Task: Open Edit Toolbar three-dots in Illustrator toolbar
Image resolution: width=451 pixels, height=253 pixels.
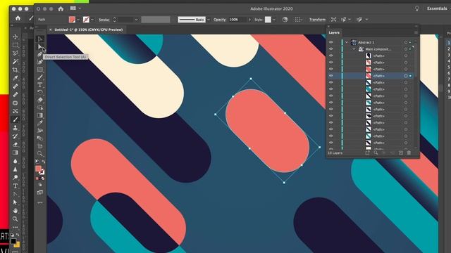Action: coord(40,202)
